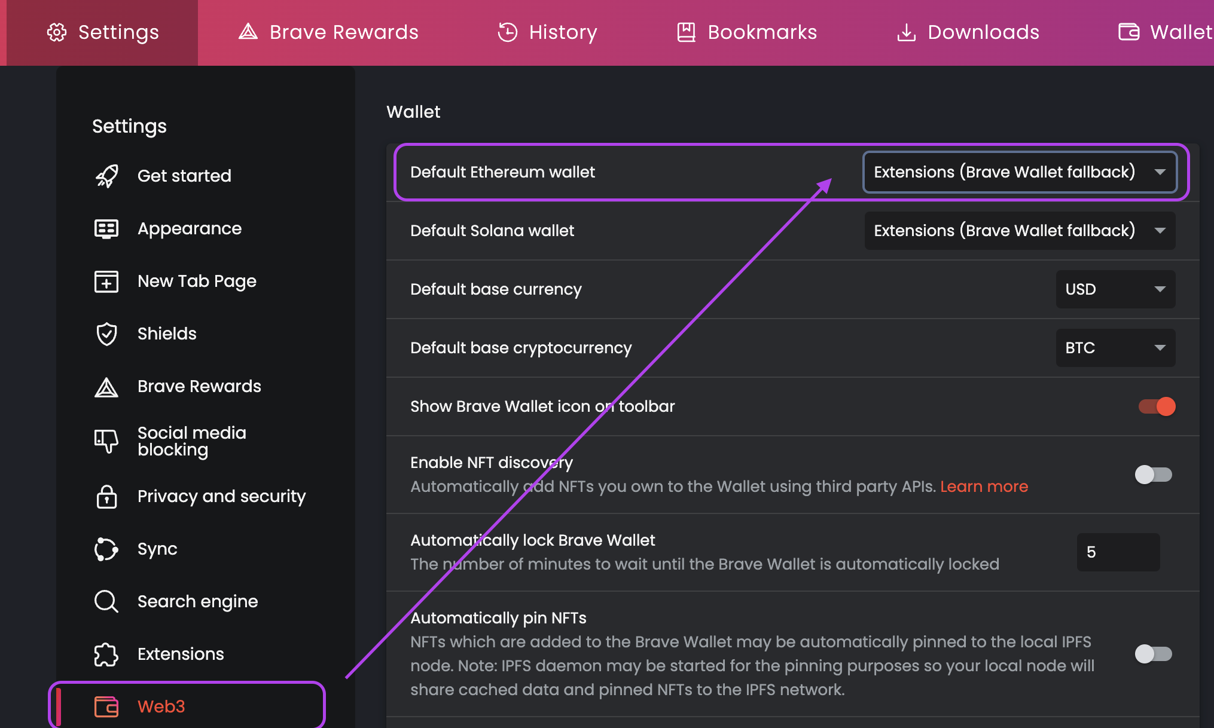Click the Learn more link
This screenshot has width=1214, height=728.
coord(984,487)
